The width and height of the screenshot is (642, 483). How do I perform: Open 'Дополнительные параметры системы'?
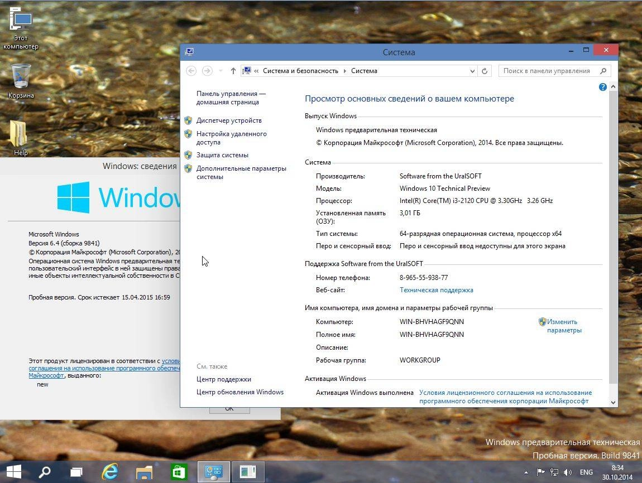[x=241, y=172]
